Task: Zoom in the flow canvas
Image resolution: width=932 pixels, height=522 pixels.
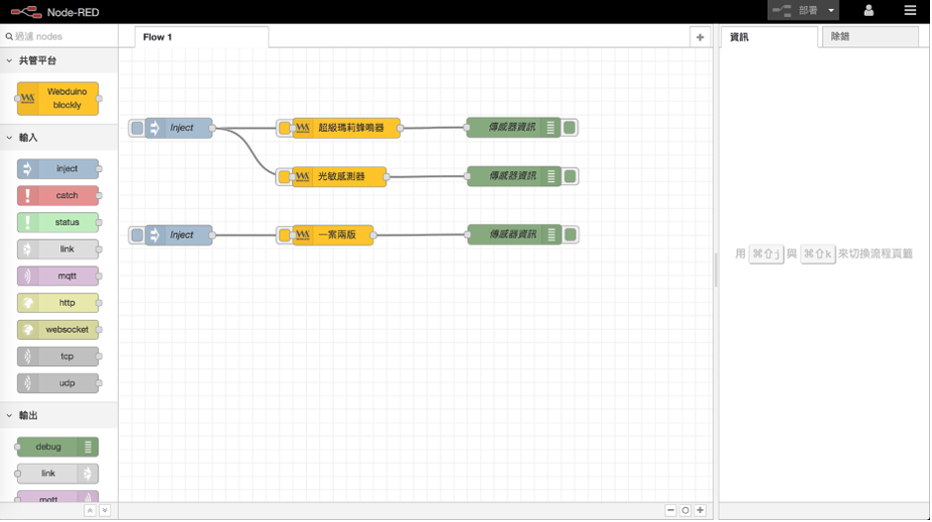Action: click(700, 511)
